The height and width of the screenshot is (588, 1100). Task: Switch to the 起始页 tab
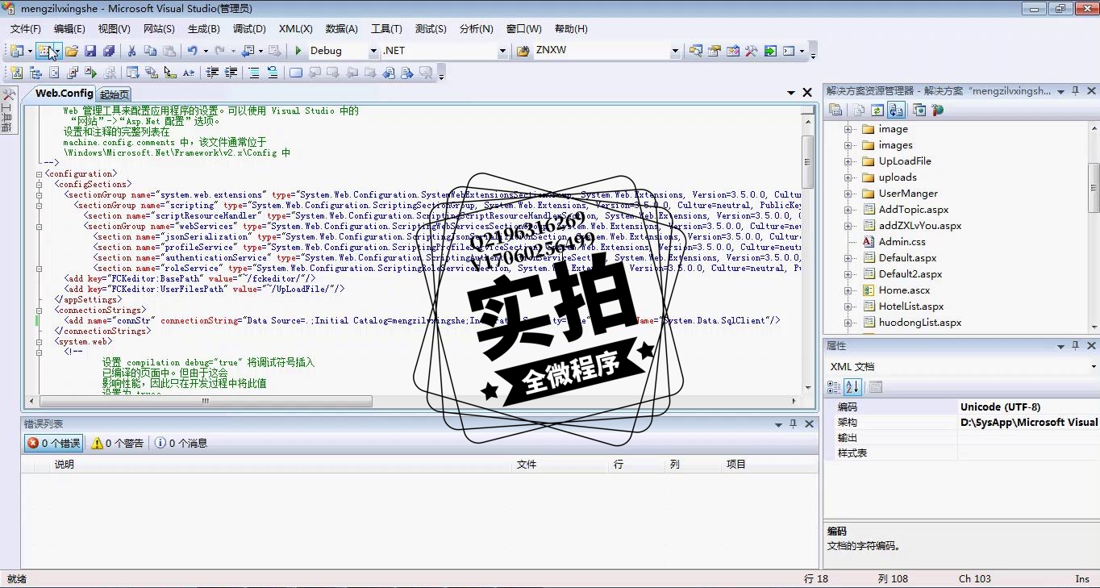coord(115,94)
